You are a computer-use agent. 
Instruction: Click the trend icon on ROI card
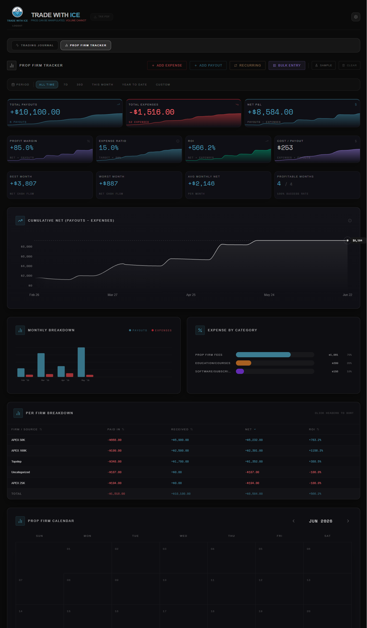click(x=267, y=141)
